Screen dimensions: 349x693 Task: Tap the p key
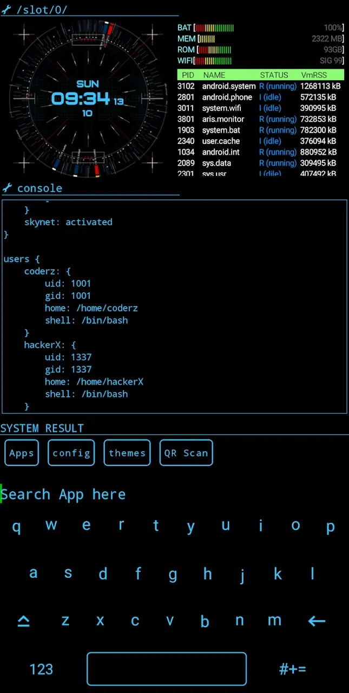point(331,526)
